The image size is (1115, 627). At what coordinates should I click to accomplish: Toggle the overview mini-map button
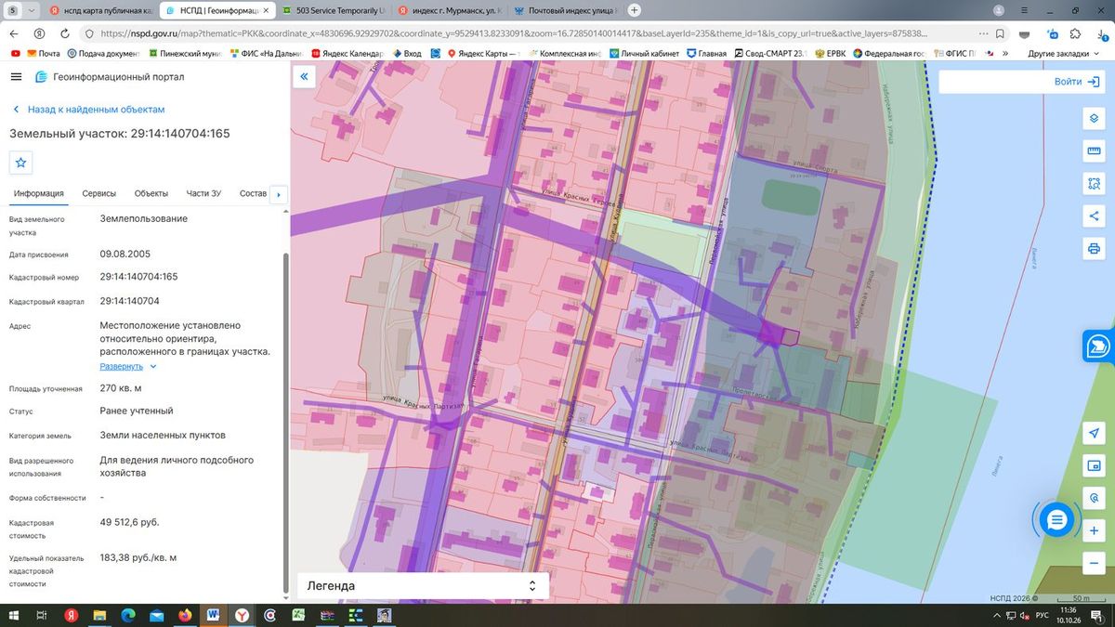pos(1094,466)
